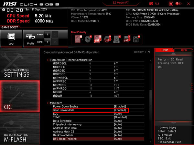Click the clock icon beside 02:20

[x=4, y=10]
